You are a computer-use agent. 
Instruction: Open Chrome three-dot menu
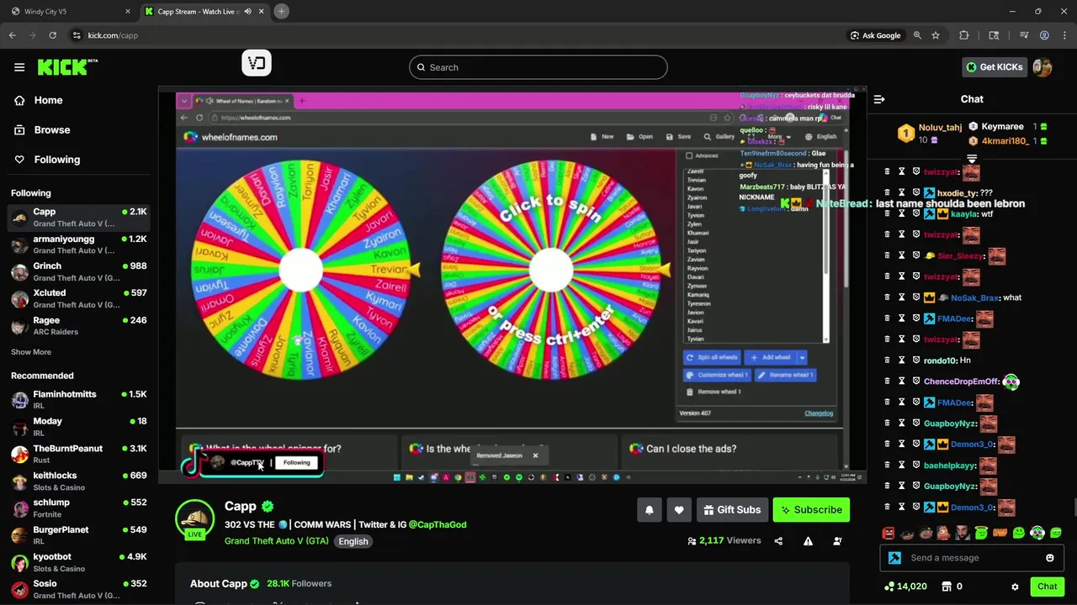(1063, 35)
